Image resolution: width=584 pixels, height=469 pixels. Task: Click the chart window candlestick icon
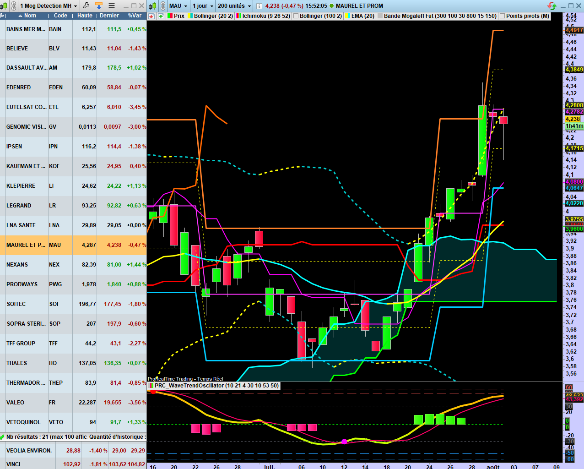[x=152, y=6]
